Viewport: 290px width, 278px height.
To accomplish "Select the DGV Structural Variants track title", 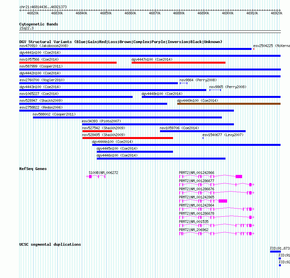I will click(121, 42).
